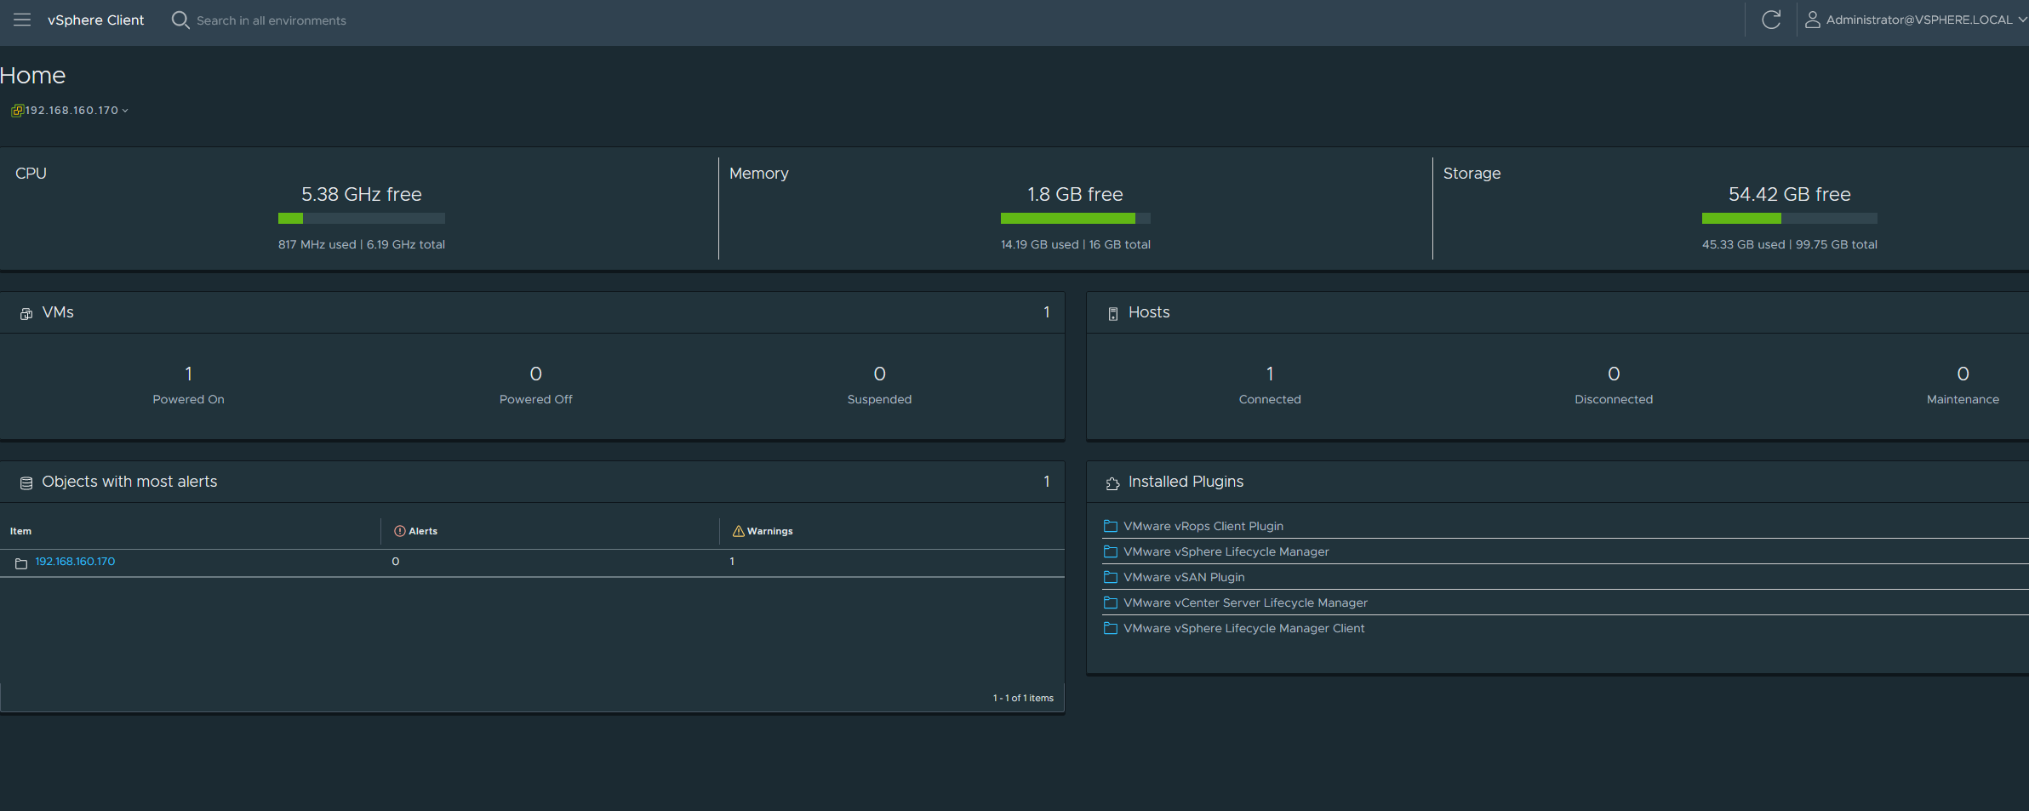The image size is (2029, 811).
Task: Click the VMs panel icon
Action: (26, 313)
